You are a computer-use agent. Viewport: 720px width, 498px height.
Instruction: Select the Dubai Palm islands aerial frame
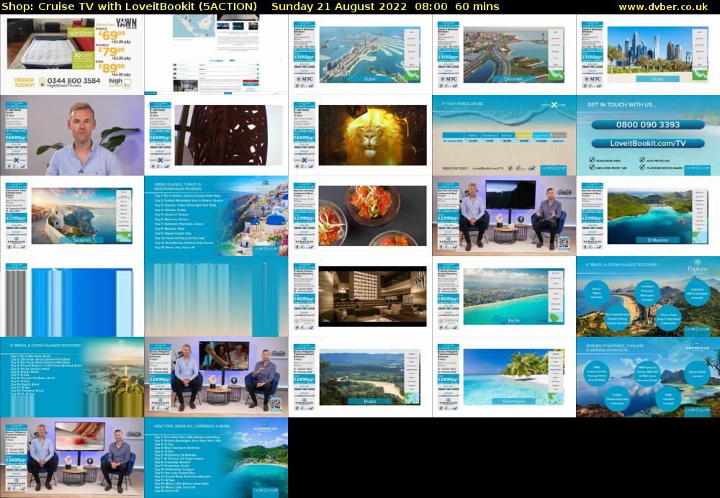[x=361, y=55]
